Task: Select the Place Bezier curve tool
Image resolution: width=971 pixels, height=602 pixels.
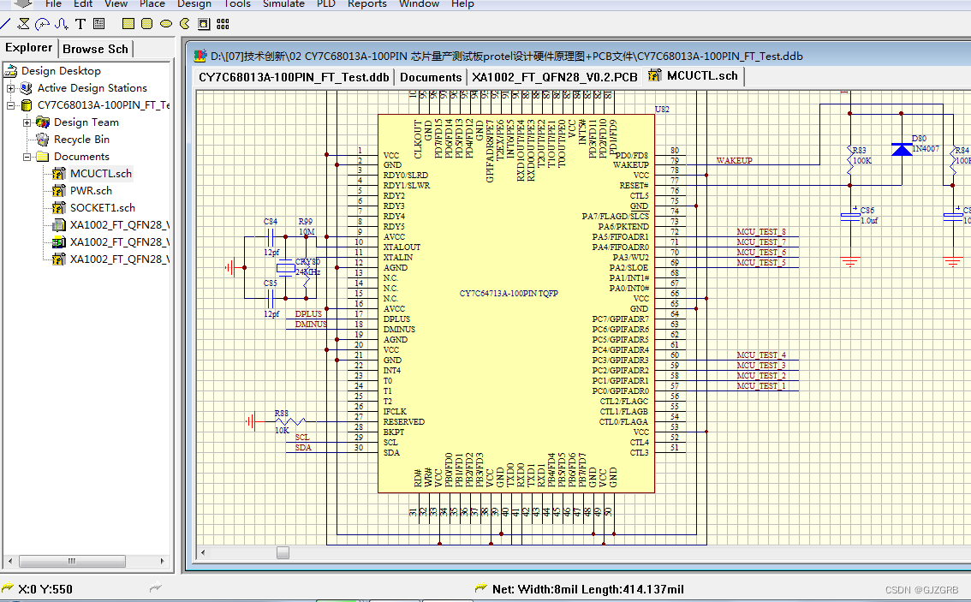Action: coord(60,24)
